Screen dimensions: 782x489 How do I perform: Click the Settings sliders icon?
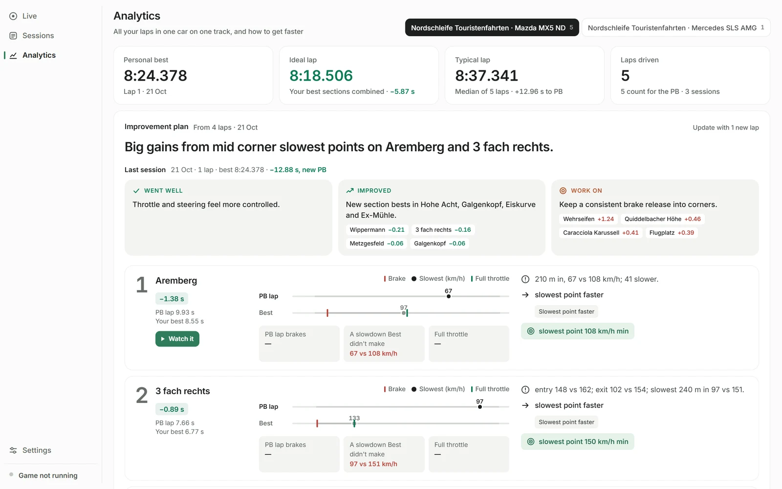[13, 450]
